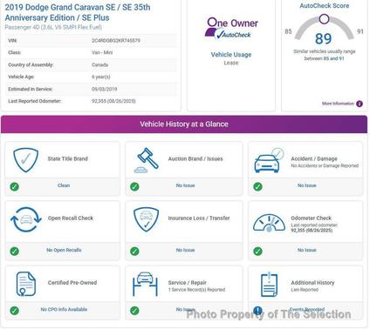
Task: Click the Open Recall Check arrows icon
Action: pyautogui.click(x=26, y=219)
